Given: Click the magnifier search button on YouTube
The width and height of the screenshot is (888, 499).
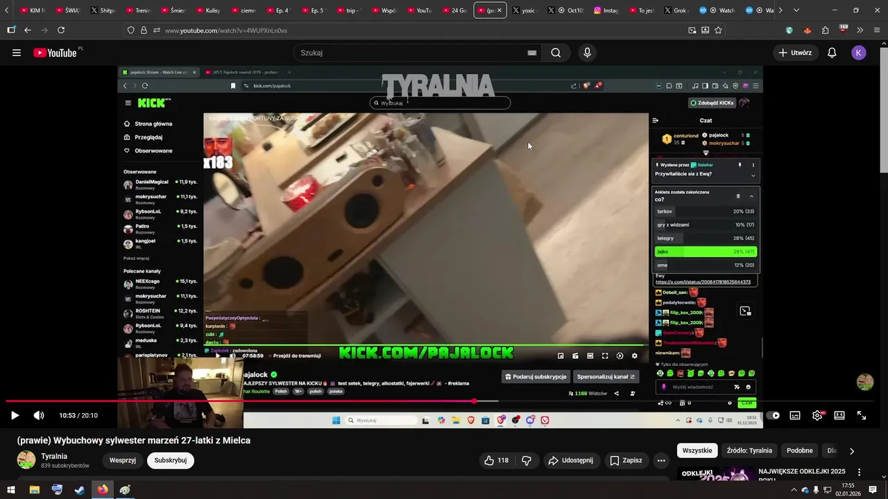Looking at the screenshot, I should click(556, 53).
